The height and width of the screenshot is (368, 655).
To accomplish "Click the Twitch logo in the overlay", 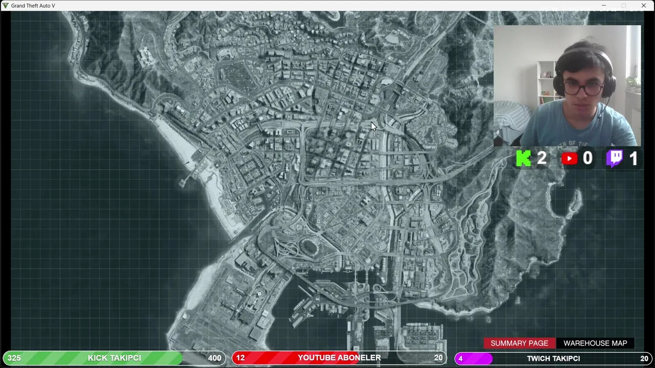I will [x=615, y=158].
